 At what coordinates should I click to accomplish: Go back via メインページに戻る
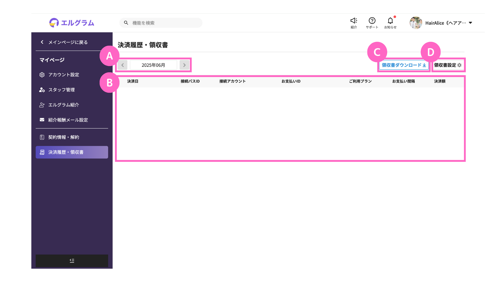[64, 42]
